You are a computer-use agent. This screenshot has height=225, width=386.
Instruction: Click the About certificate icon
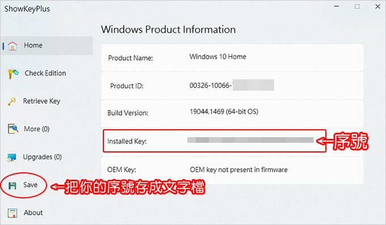[12, 213]
